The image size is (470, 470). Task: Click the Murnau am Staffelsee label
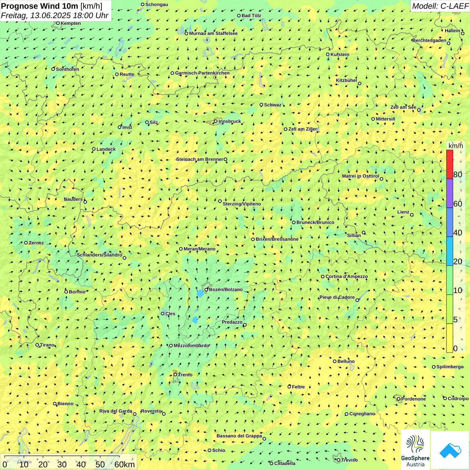tap(213, 33)
